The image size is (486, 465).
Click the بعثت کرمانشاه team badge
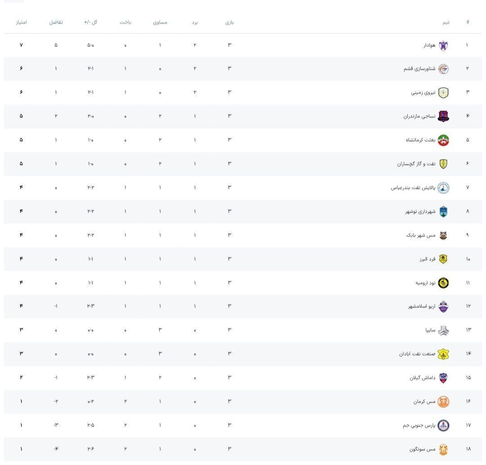pos(443,140)
